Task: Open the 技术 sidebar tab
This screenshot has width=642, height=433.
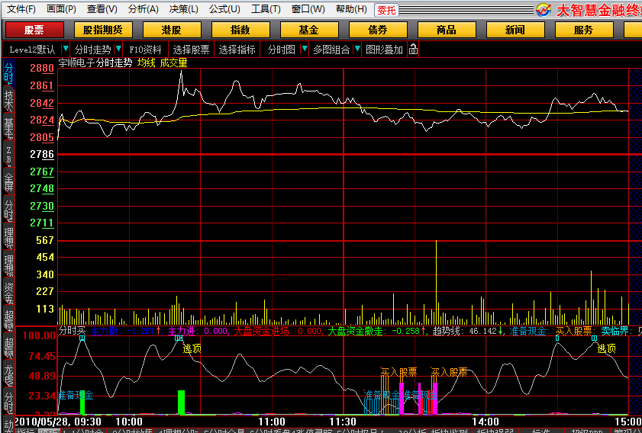Action: pos(9,100)
